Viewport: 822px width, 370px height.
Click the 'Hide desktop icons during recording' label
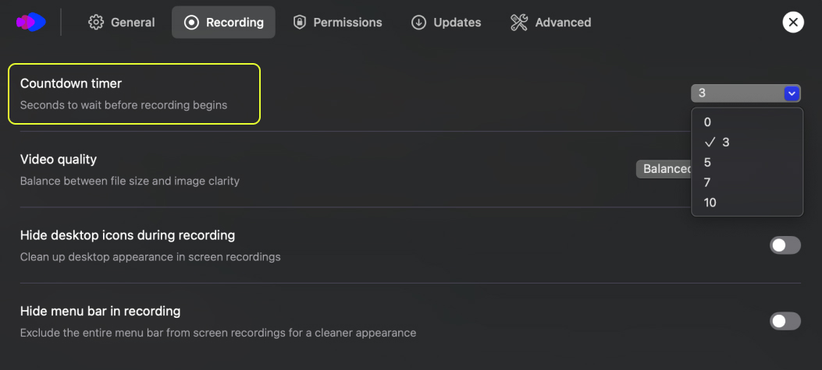[x=127, y=235]
